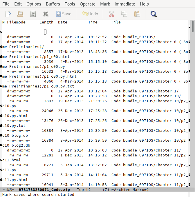Click the Zip-Archive Narrow mode indicator

(125, 190)
